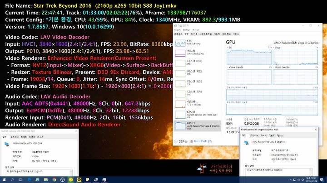Select 디스크 1(E:) in performance sidebar
The height and width of the screenshot is (183, 327).
coord(197,73)
